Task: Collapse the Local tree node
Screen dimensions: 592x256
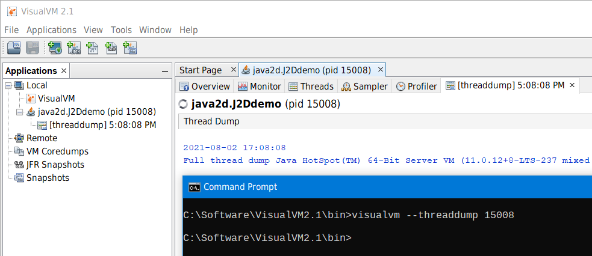Action: pyautogui.click(x=8, y=85)
